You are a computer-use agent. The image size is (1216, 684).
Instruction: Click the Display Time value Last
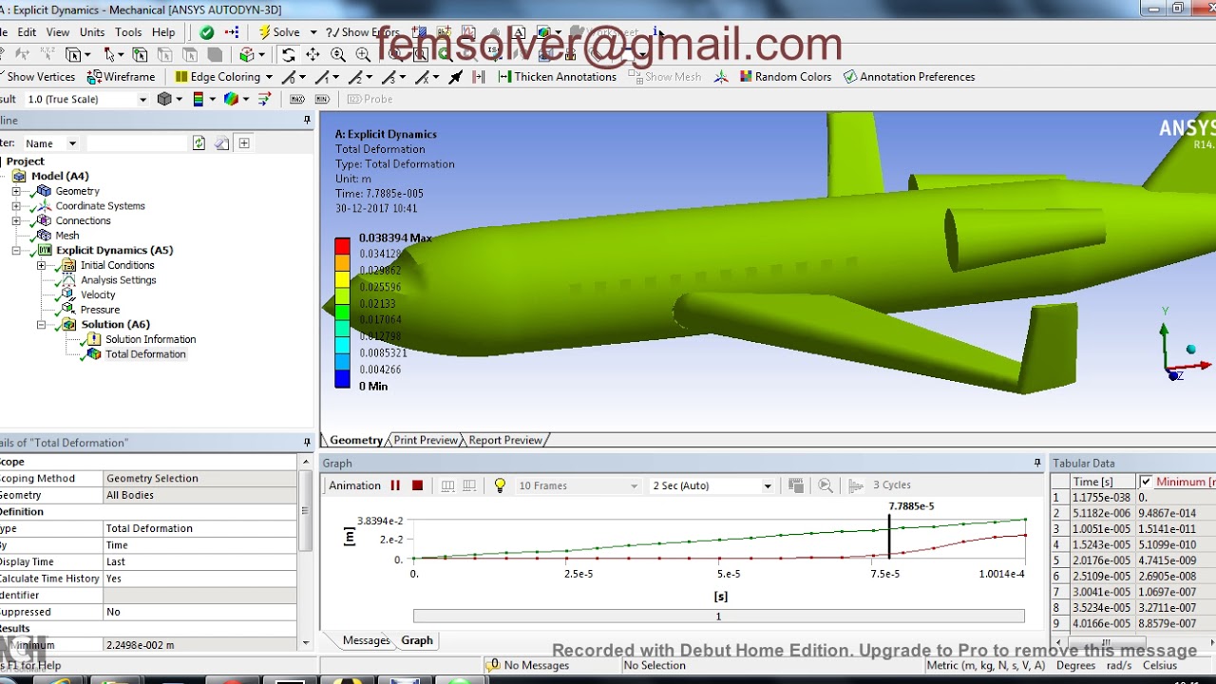[x=199, y=561]
